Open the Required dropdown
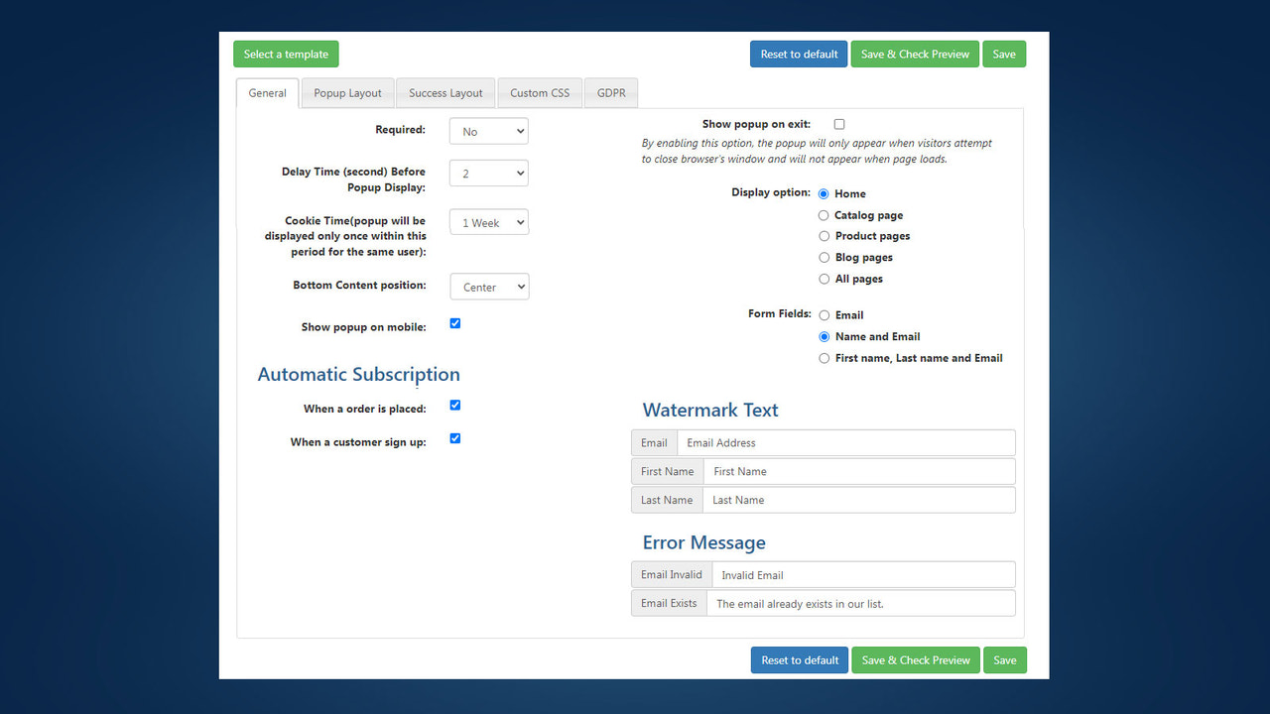 click(x=488, y=130)
